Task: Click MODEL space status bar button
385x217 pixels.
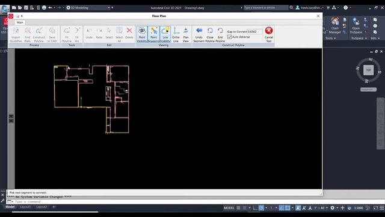Action: [x=229, y=208]
